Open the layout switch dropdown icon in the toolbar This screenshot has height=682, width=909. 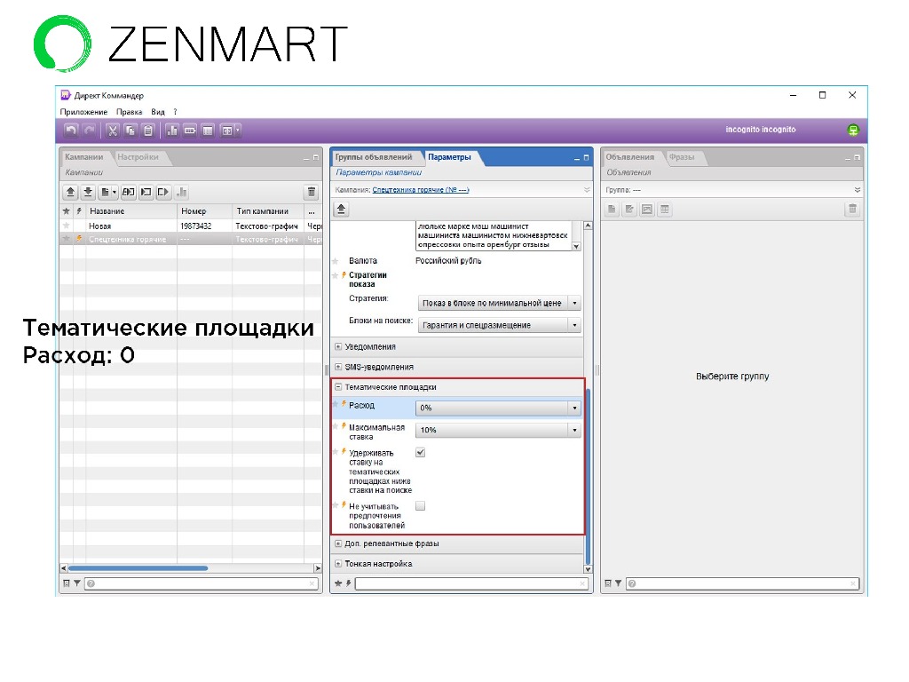click(x=230, y=131)
